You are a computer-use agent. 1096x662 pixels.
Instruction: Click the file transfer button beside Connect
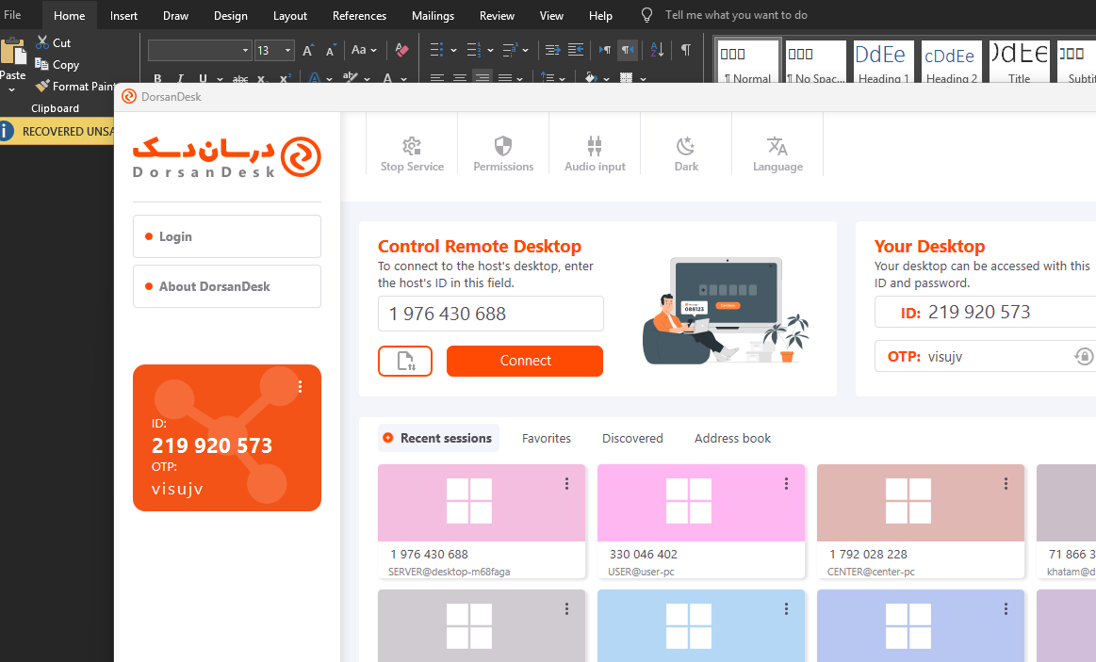tap(405, 361)
